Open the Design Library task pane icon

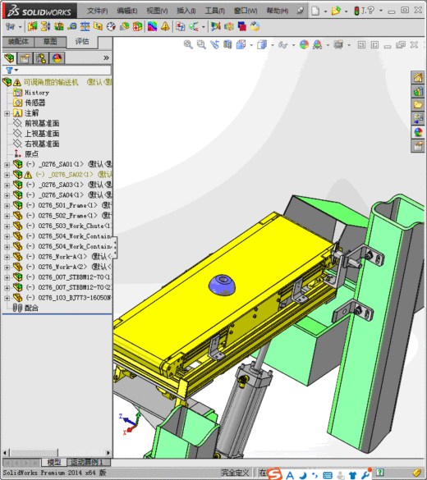click(418, 91)
